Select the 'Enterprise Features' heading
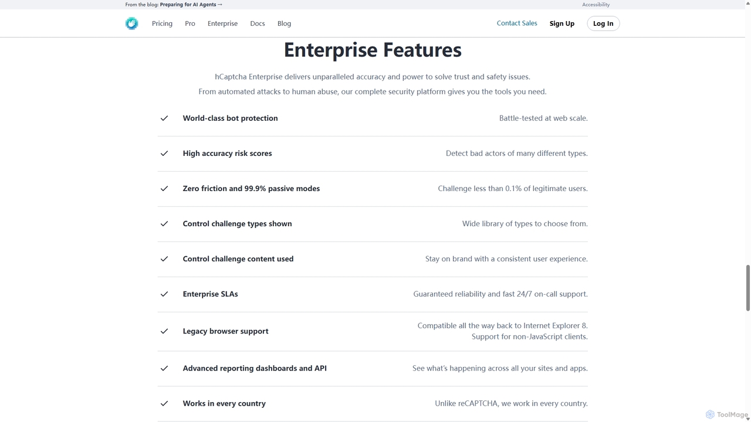 373,50
